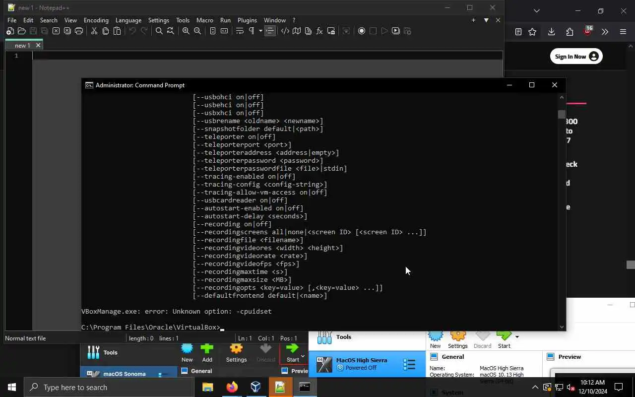Select the MacOS High Sierra VM entry
This screenshot has height=397, width=635.
pyautogui.click(x=367, y=364)
